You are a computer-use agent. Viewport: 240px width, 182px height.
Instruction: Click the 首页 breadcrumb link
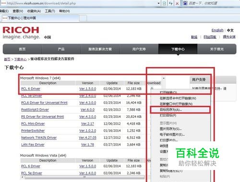(x=7, y=59)
